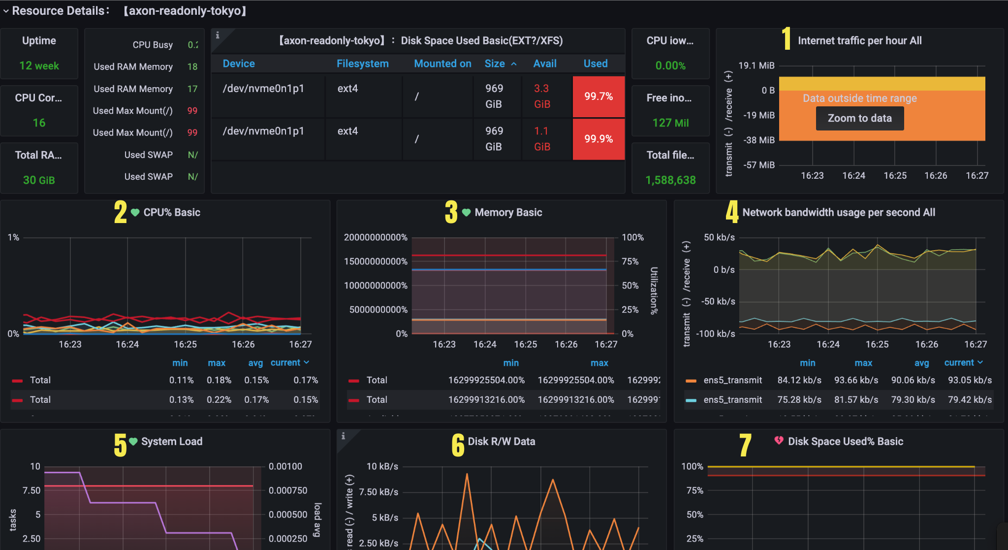Sort table by Filesystem column header
This screenshot has height=550, width=1008.
[362, 64]
